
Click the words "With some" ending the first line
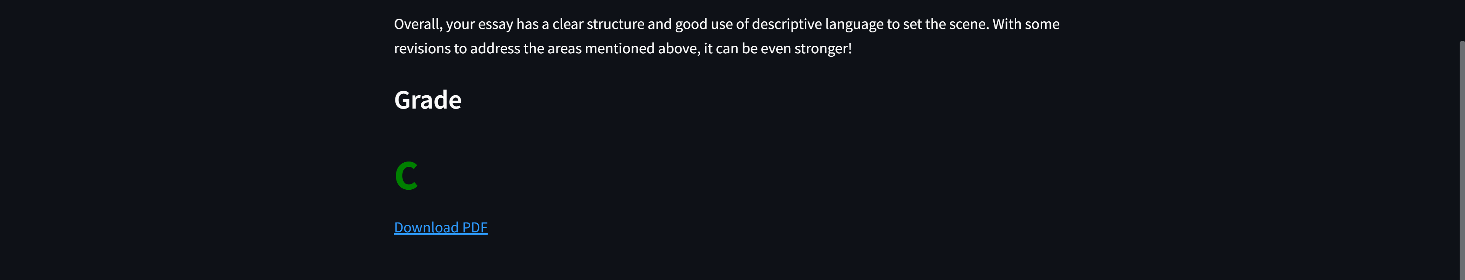click(x=1026, y=24)
